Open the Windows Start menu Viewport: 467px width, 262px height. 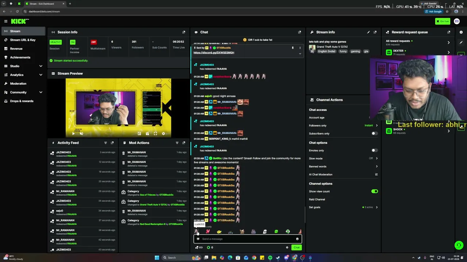(157, 258)
